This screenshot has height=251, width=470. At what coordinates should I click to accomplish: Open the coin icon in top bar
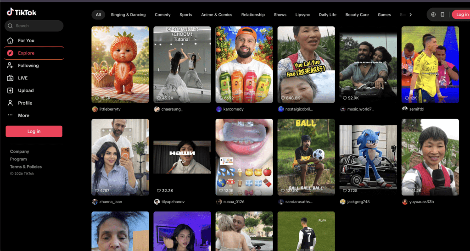click(x=433, y=14)
